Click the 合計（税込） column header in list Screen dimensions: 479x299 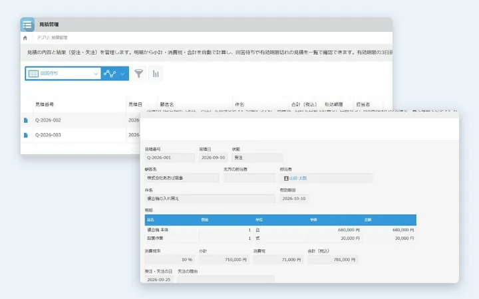click(304, 104)
